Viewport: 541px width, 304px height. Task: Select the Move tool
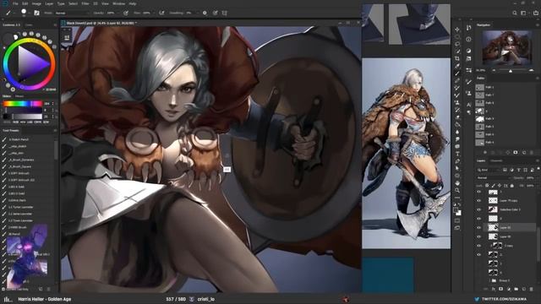coord(457,30)
